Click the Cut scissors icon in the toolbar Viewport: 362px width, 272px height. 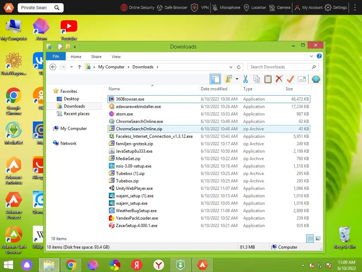(245, 79)
